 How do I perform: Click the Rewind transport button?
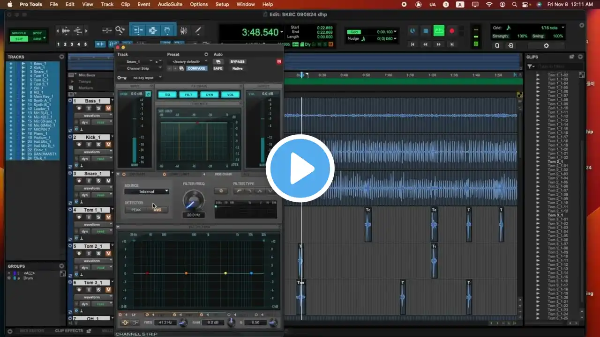point(426,44)
